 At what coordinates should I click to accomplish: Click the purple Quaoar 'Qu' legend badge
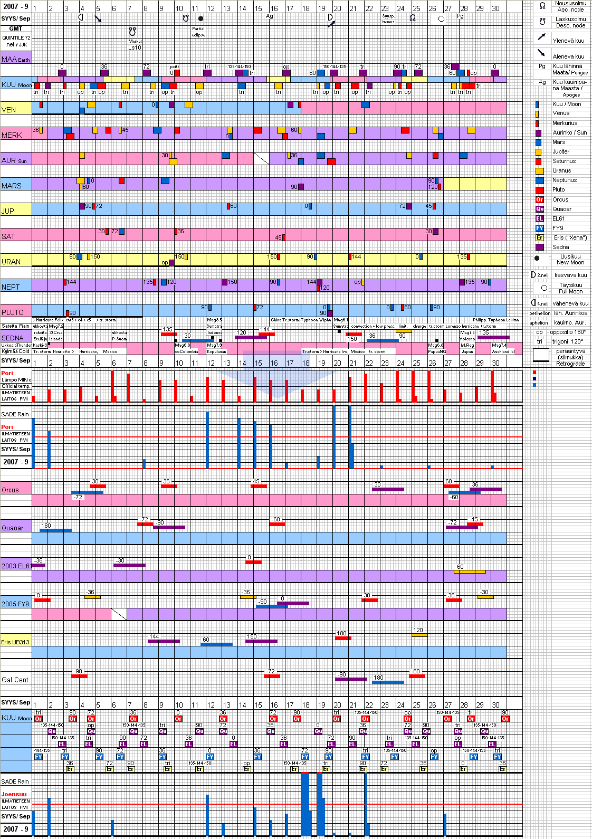pos(539,209)
